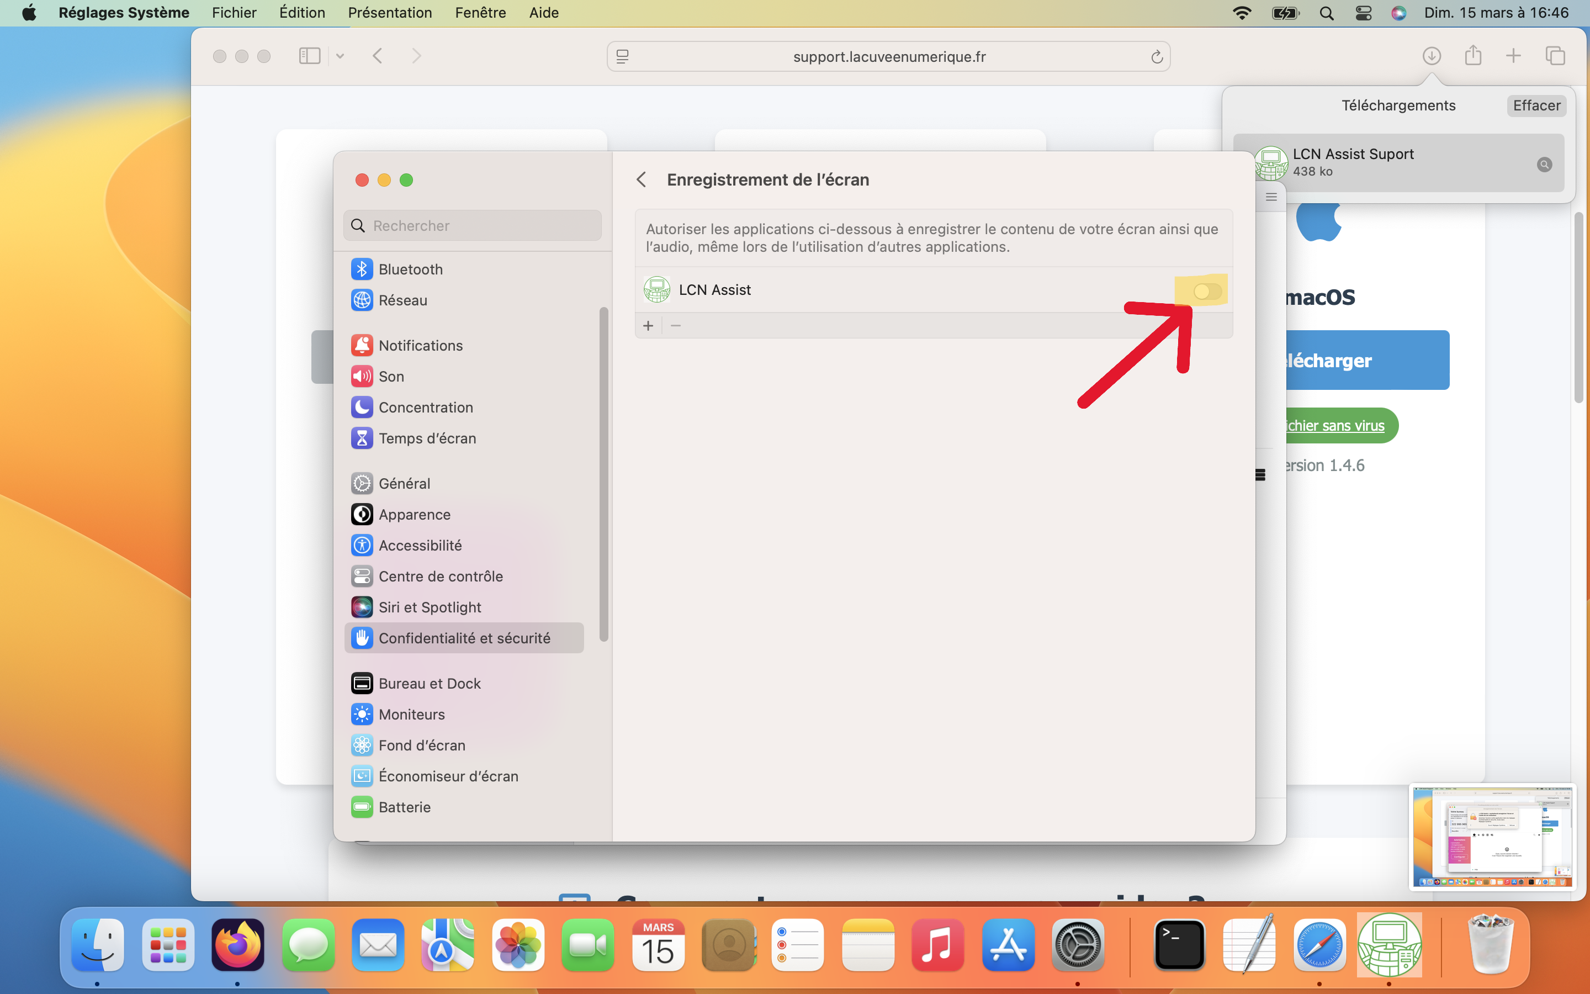Open Control Center in menu bar
Image resolution: width=1590 pixels, height=994 pixels.
[x=1363, y=13]
